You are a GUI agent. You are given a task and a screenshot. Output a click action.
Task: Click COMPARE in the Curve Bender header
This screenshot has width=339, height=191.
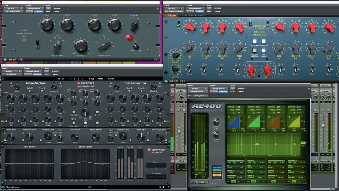click(x=199, y=11)
